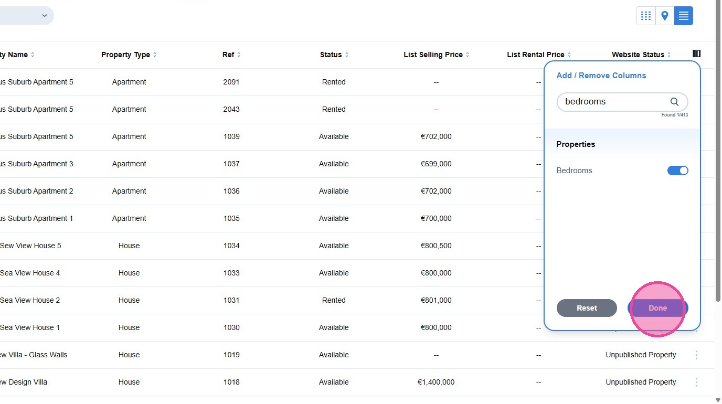This screenshot has height=404, width=722.
Task: Click the 'Properties' section heading
Action: 576,144
